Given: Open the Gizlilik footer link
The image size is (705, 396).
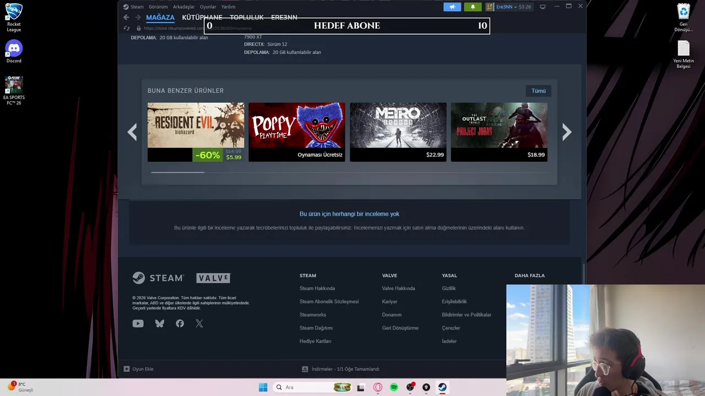Looking at the screenshot, I should click(x=449, y=288).
